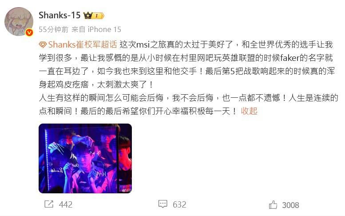Click the post text mentioning faker
Screen dimensions: 345x216
point(186,58)
